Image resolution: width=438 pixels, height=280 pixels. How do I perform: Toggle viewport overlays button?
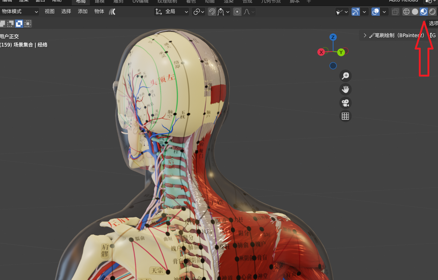376,12
